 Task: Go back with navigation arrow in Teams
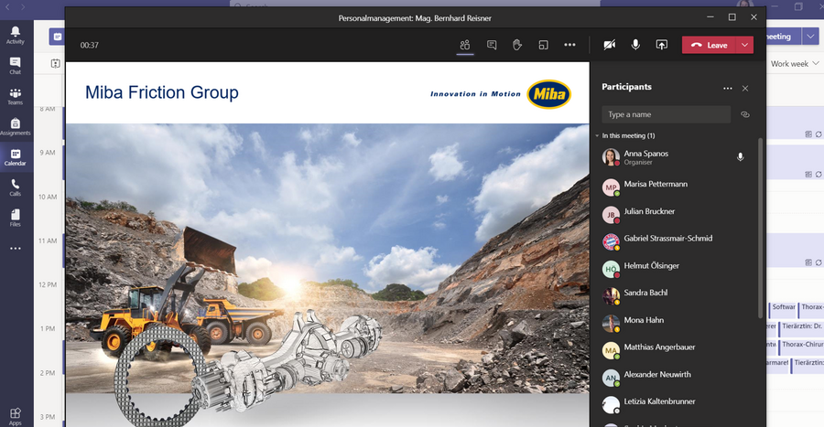tap(7, 6)
